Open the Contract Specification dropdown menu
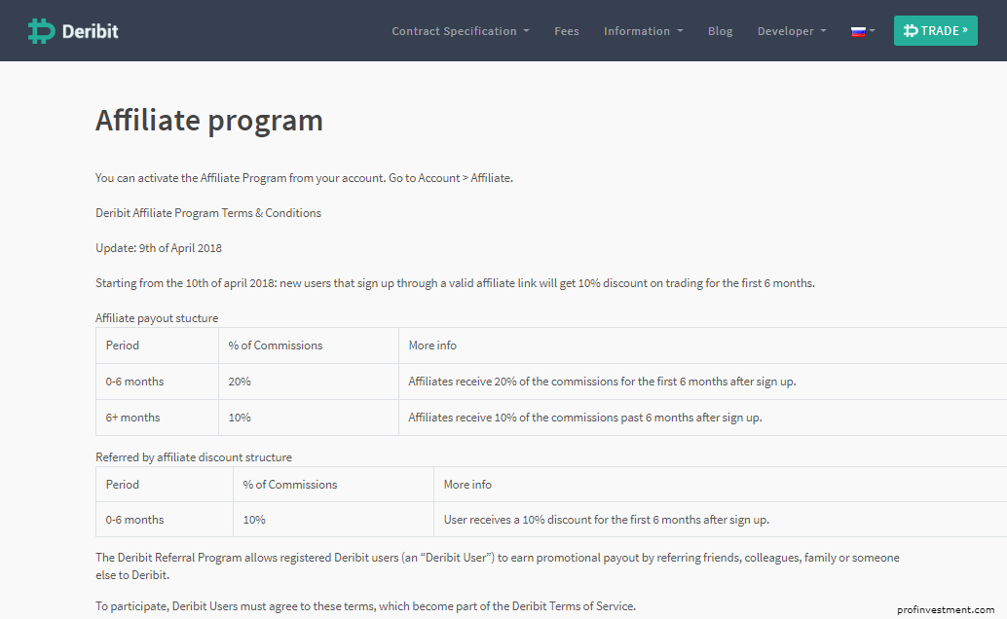This screenshot has width=1007, height=619. [461, 31]
